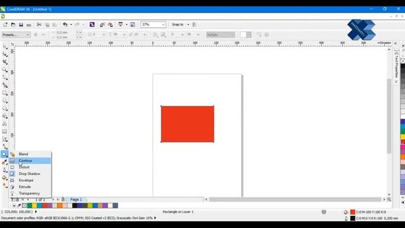Show the Welcome screen via its toolbar icon
This screenshot has height=228, width=405.
pyautogui.click(x=132, y=25)
